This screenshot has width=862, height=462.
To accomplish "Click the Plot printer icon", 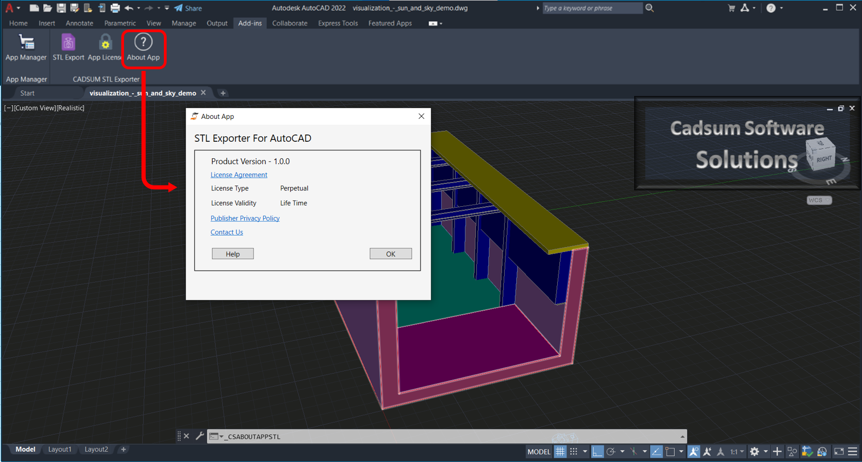I will coord(115,8).
